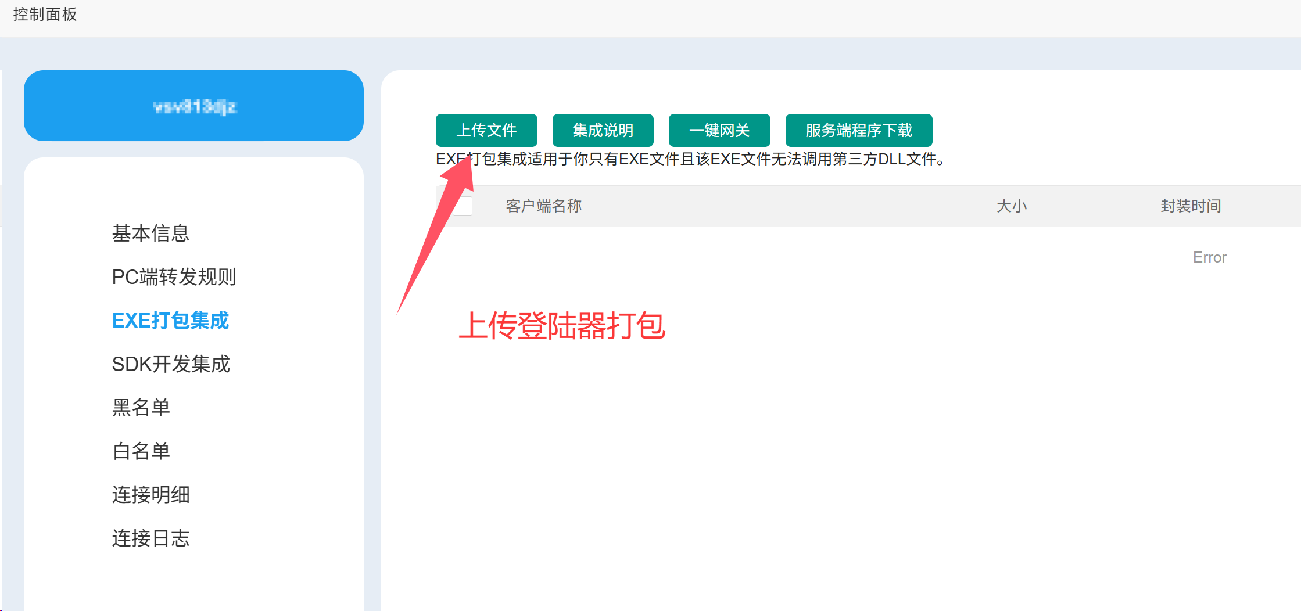Sort by the 客户端名称 column header
Image resolution: width=1301 pixels, height=611 pixels.
[x=542, y=206]
